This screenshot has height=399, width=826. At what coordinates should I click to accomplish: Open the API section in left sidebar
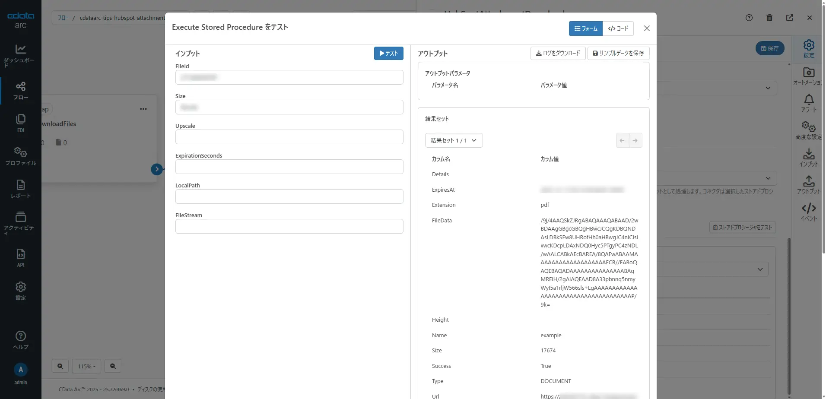[x=20, y=256]
